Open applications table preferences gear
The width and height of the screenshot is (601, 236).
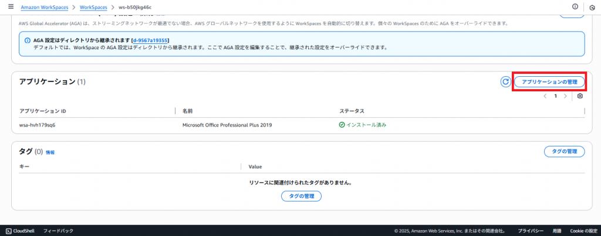(580, 96)
